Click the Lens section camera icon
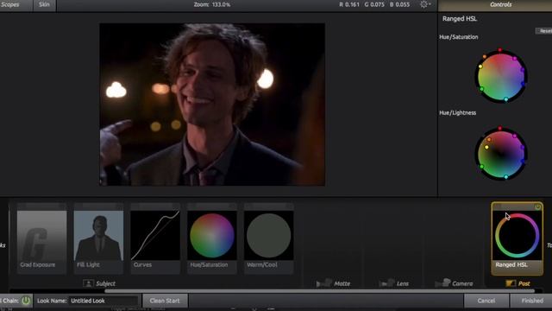Viewport: 552px width, 311px height. click(387, 282)
